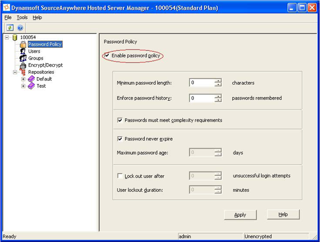Uncheck Passwords must meet complexity requirements
The height and width of the screenshot is (242, 320).
(x=120, y=120)
